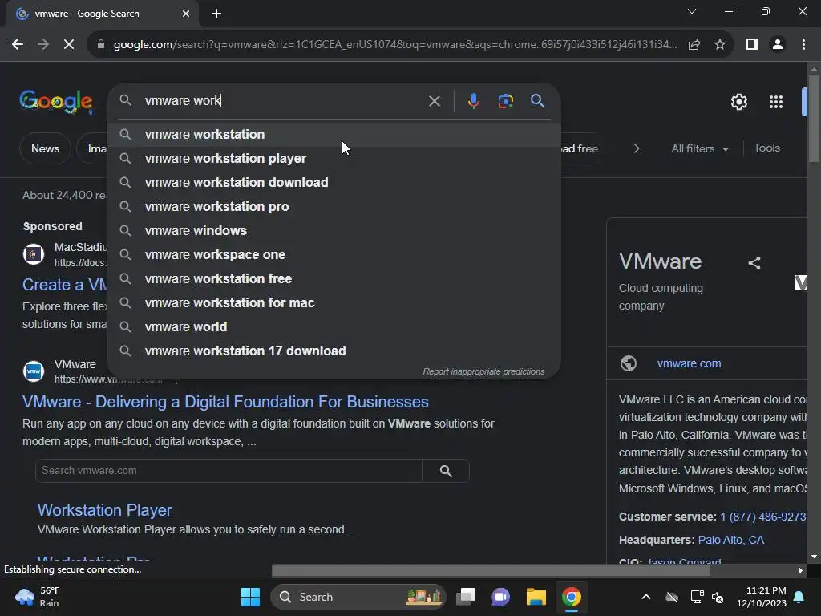The height and width of the screenshot is (616, 821).
Task: Click the Chrome icon on the taskbar
Action: click(571, 597)
